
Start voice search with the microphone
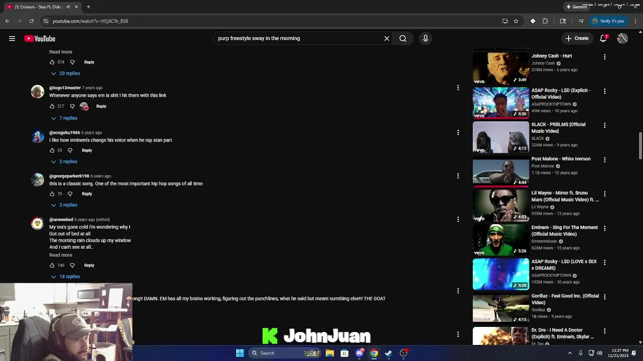tap(425, 39)
